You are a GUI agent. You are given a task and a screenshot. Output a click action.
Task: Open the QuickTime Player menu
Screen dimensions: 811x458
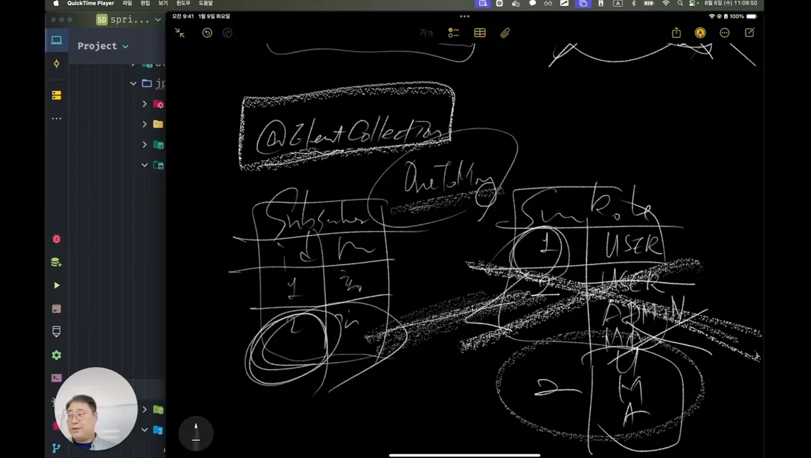click(x=90, y=3)
